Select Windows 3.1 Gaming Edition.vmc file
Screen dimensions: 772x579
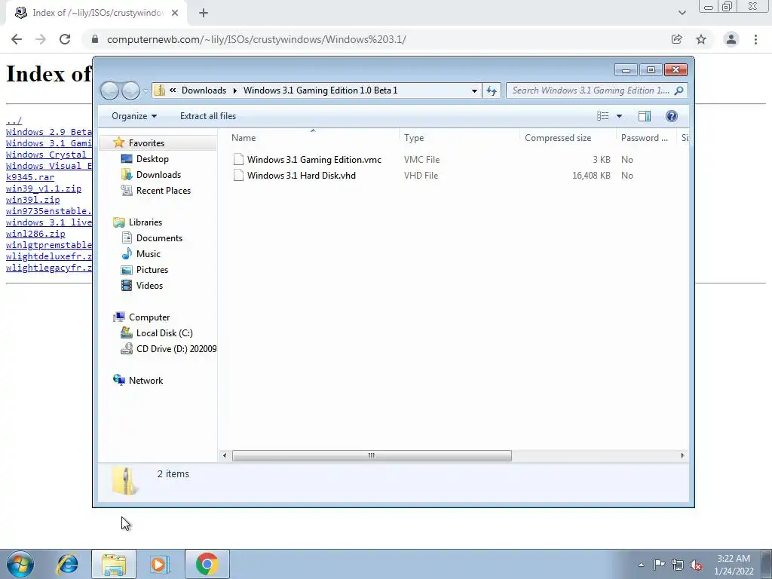[x=314, y=160]
